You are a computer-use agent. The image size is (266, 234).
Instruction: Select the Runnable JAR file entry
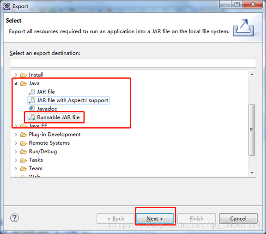pos(58,117)
